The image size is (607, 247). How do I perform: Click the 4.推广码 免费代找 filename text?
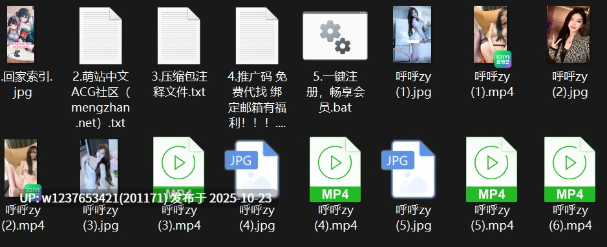pos(257,99)
